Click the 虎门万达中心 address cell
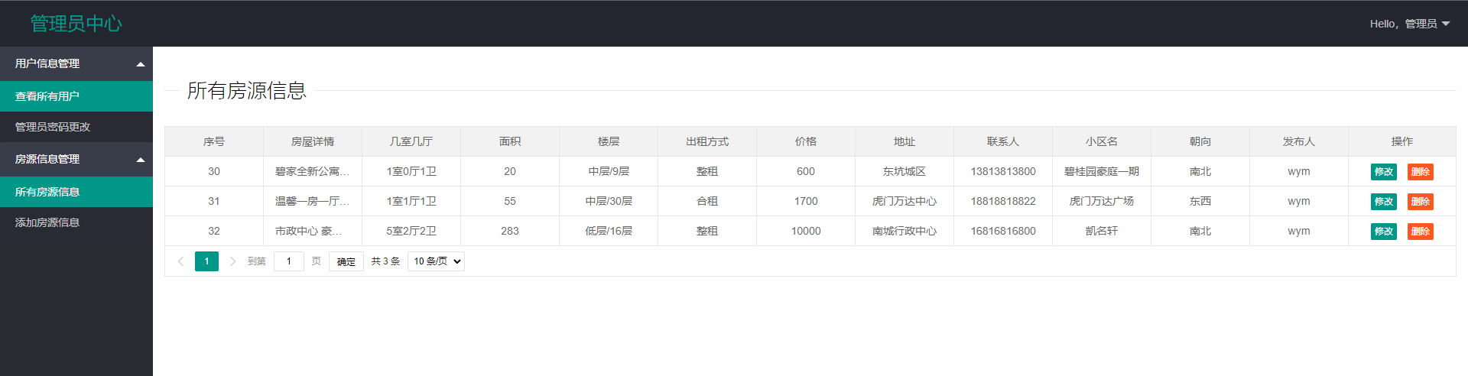 (905, 201)
